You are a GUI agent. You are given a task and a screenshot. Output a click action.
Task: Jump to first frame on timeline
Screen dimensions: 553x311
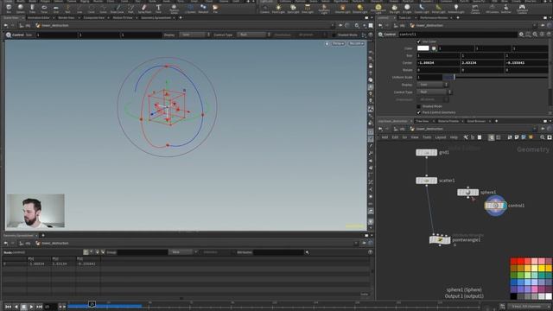tap(8, 307)
